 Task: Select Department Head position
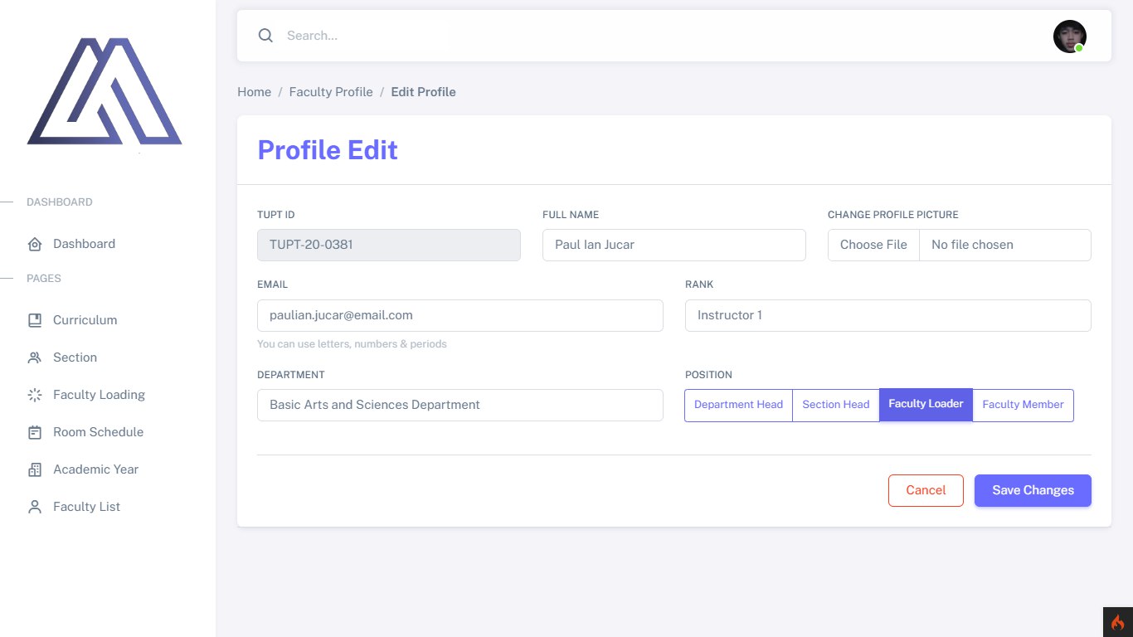pyautogui.click(x=738, y=405)
